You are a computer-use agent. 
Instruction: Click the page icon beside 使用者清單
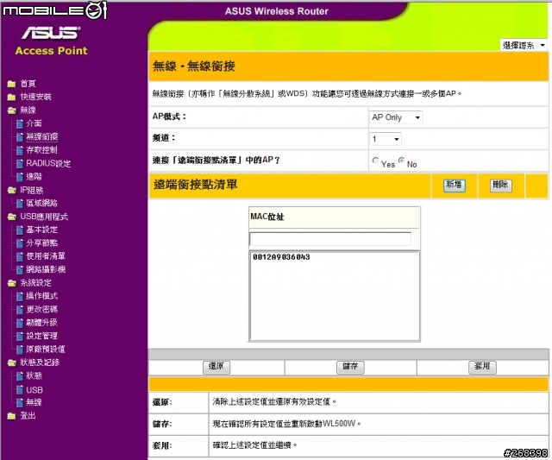(x=20, y=256)
